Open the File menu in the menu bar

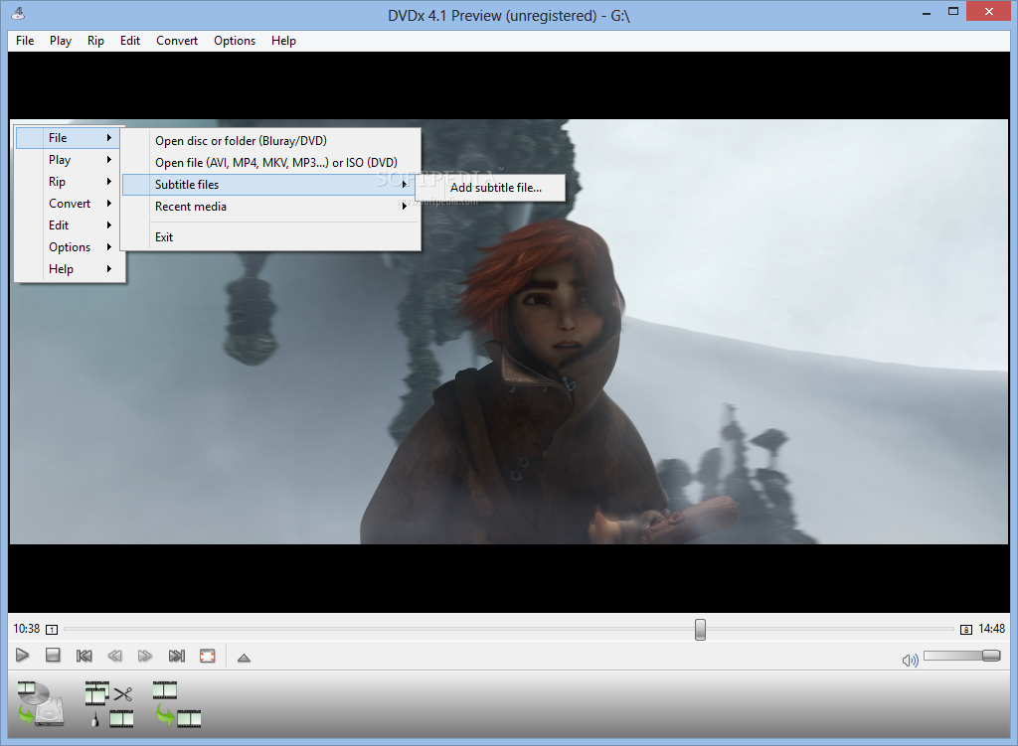click(x=25, y=40)
